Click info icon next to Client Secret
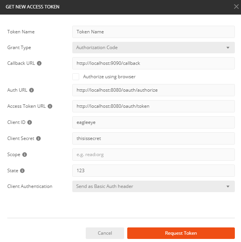This screenshot has height=242, width=241. click(38, 138)
